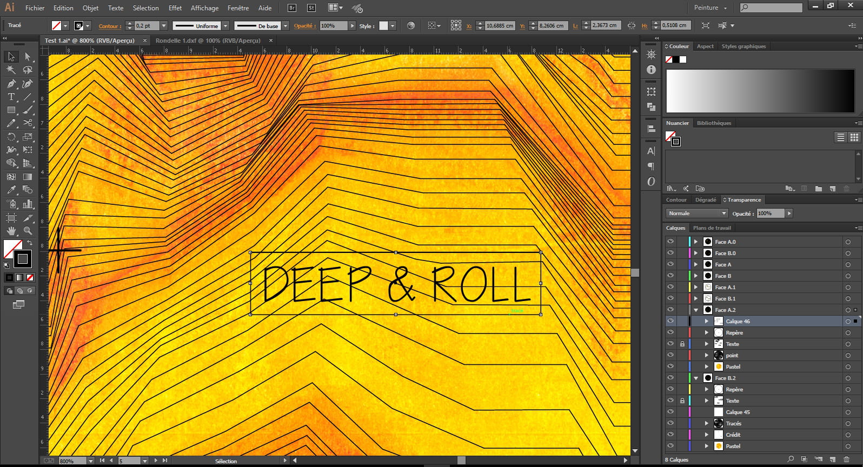Open the Affichage menu

coord(204,8)
